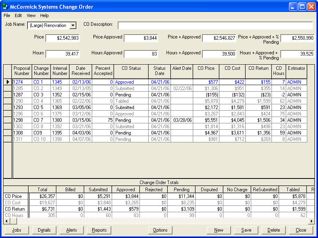The height and width of the screenshot is (238, 318).
Task: Open the Details button
Action: coord(44,230)
